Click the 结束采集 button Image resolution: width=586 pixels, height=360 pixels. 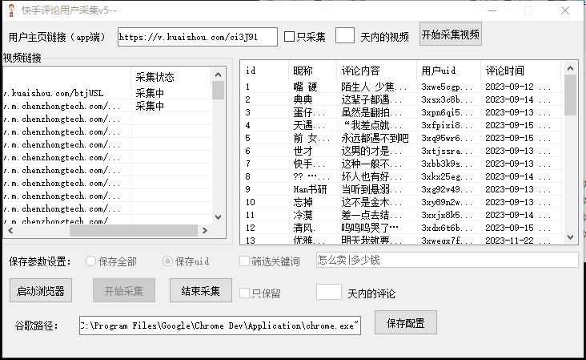201,290
